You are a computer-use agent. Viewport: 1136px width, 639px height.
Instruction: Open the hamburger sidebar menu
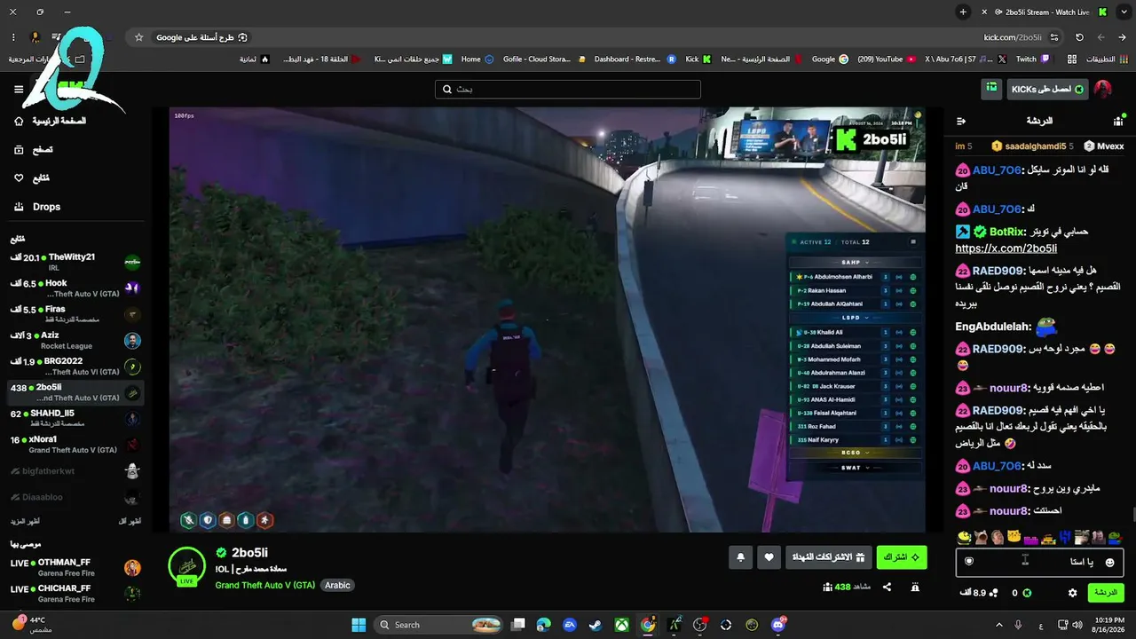[x=19, y=89]
